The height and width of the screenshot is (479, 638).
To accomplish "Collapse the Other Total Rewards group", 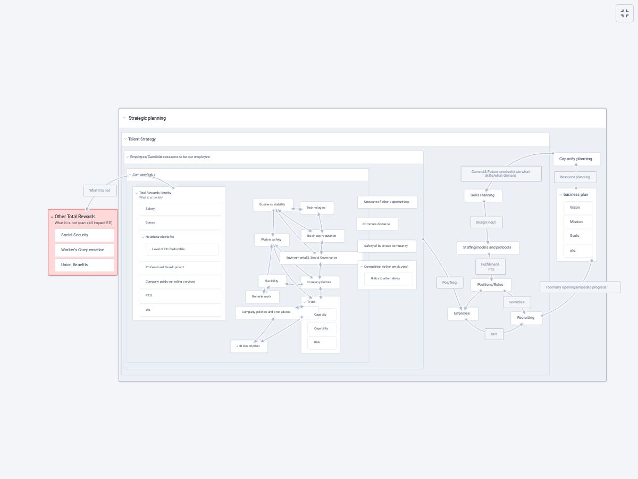I will (52, 217).
